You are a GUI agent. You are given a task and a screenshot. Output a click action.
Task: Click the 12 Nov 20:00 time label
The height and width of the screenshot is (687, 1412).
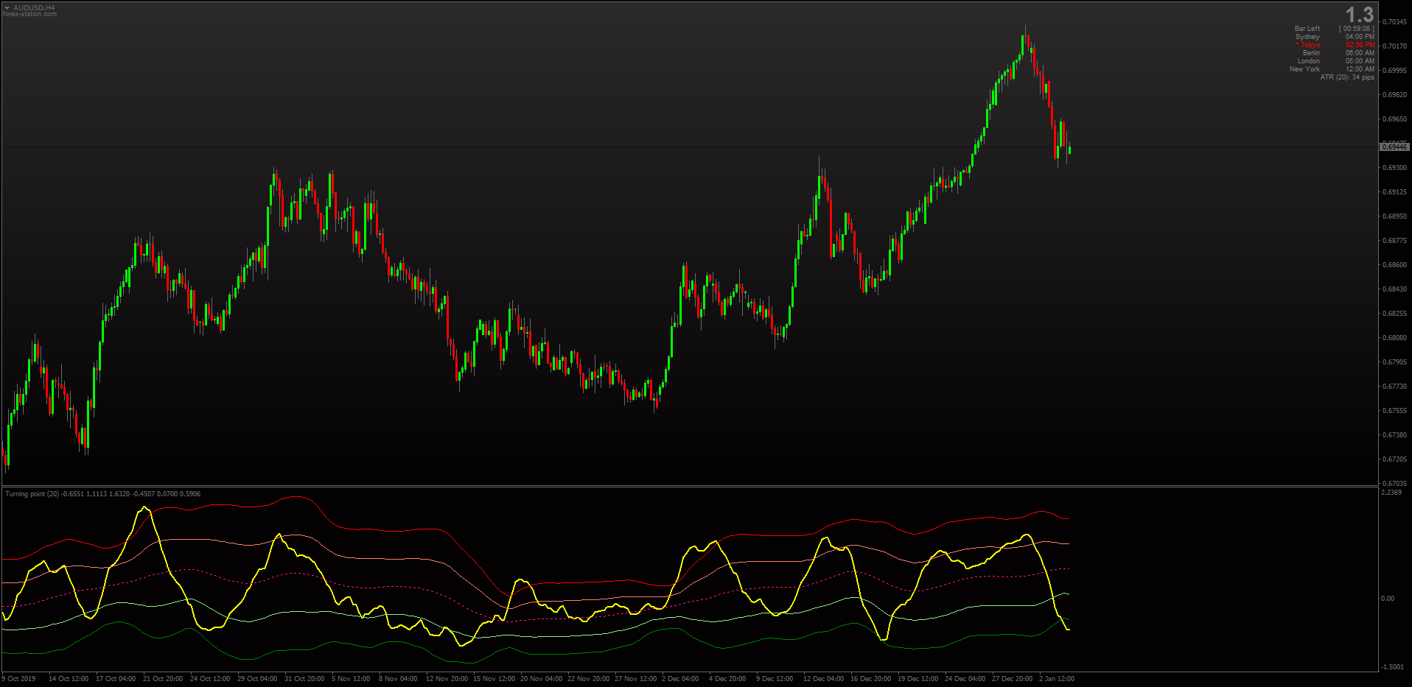tap(447, 679)
